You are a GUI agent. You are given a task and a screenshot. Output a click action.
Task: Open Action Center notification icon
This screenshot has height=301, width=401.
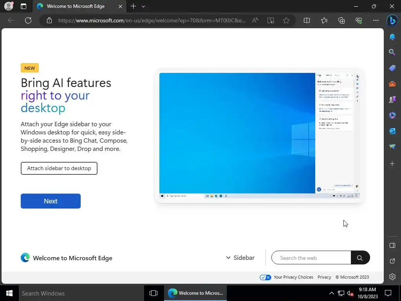pos(388,293)
